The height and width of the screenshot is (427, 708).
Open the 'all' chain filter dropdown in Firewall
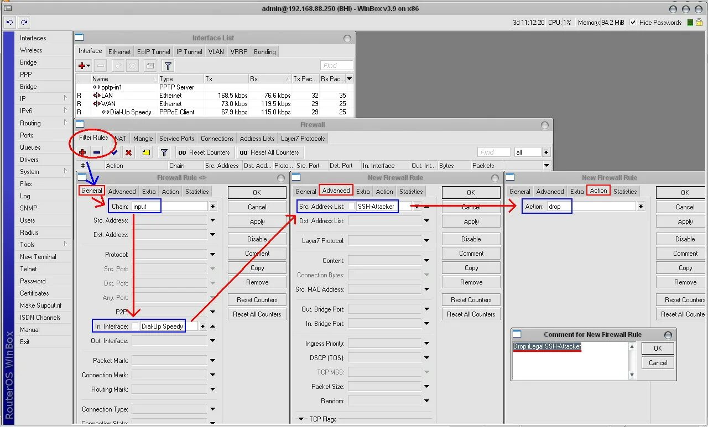546,152
